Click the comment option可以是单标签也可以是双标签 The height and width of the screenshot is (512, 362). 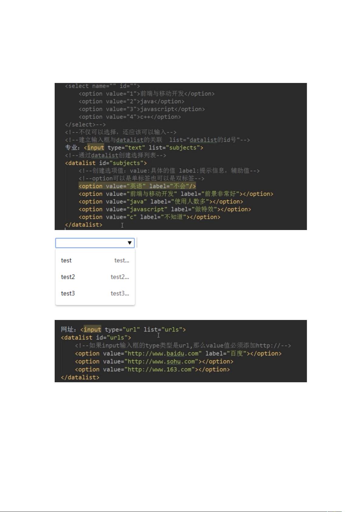pos(141,178)
